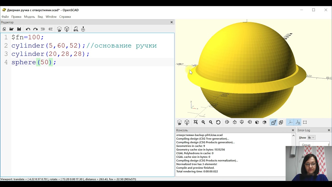This screenshot has height=187, width=332.
Task: Click the console line 'Total rendering time: 0:00:00.022'
Action: point(197,171)
